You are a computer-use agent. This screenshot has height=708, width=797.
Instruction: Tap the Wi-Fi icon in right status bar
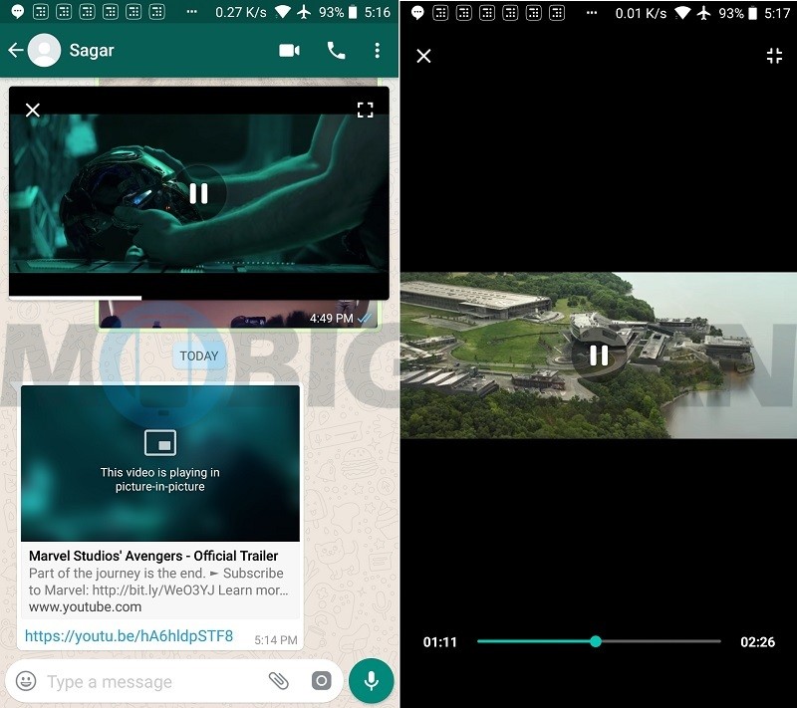click(682, 13)
